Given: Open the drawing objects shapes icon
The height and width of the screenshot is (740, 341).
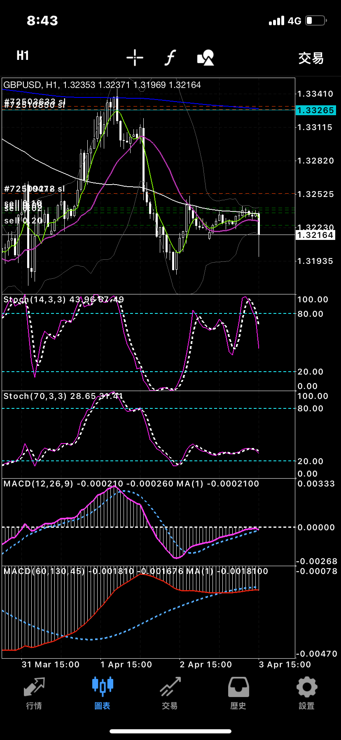Looking at the screenshot, I should (x=206, y=57).
